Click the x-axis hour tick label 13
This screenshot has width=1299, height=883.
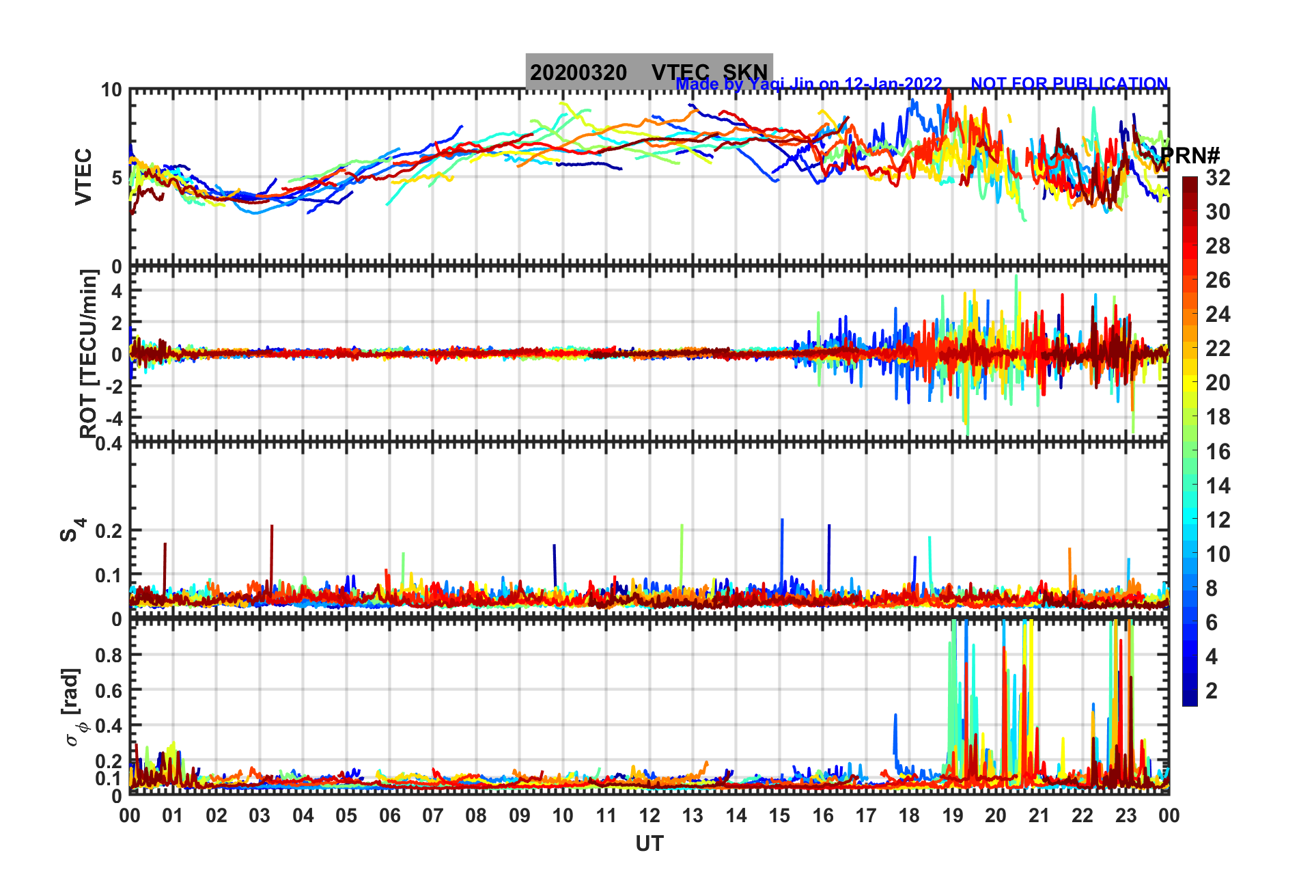[x=693, y=815]
